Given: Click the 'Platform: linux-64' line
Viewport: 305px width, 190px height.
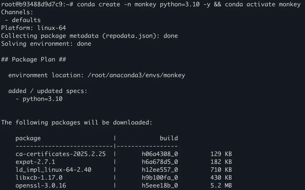Looking at the screenshot, I should click(x=34, y=28).
